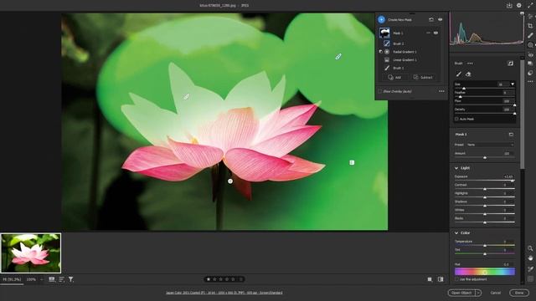Open the Snapshots icon in toolbar

(530, 64)
